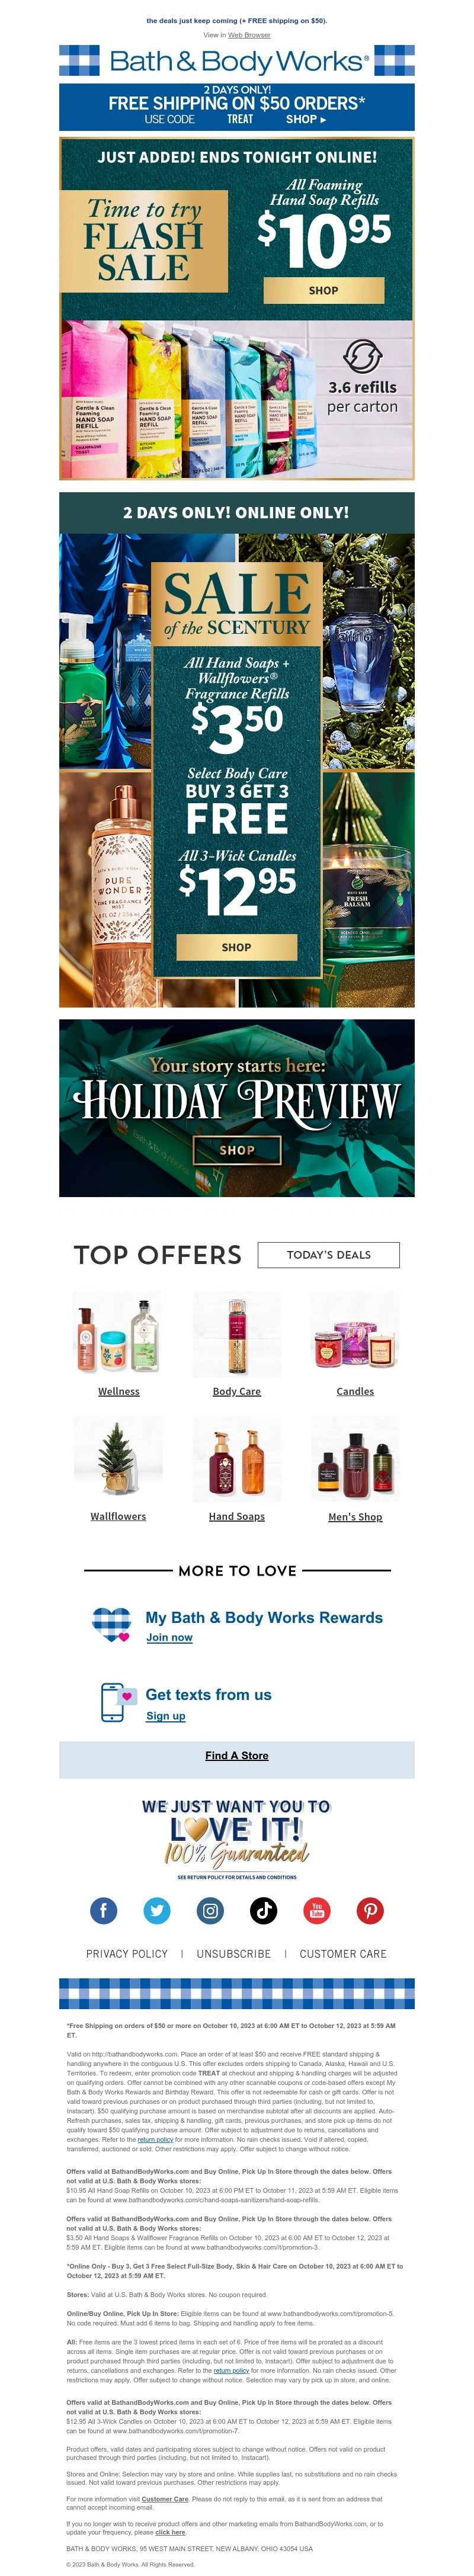Open the Facebook social icon
This screenshot has width=474, height=2576.
coord(104,1910)
